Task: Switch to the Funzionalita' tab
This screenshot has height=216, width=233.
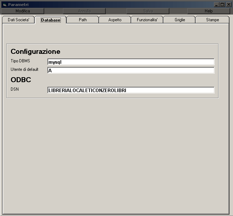Action: point(147,20)
